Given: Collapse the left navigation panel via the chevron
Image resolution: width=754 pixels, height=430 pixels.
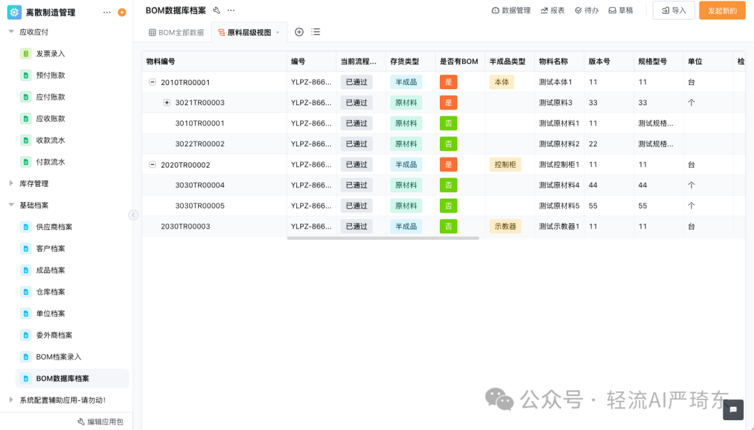Looking at the screenshot, I should pos(133,215).
